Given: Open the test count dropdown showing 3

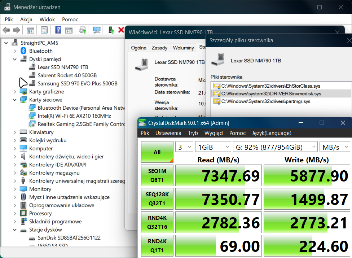Looking at the screenshot, I should (184, 147).
